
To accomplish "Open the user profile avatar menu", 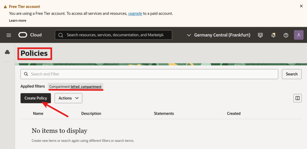I will [299, 35].
